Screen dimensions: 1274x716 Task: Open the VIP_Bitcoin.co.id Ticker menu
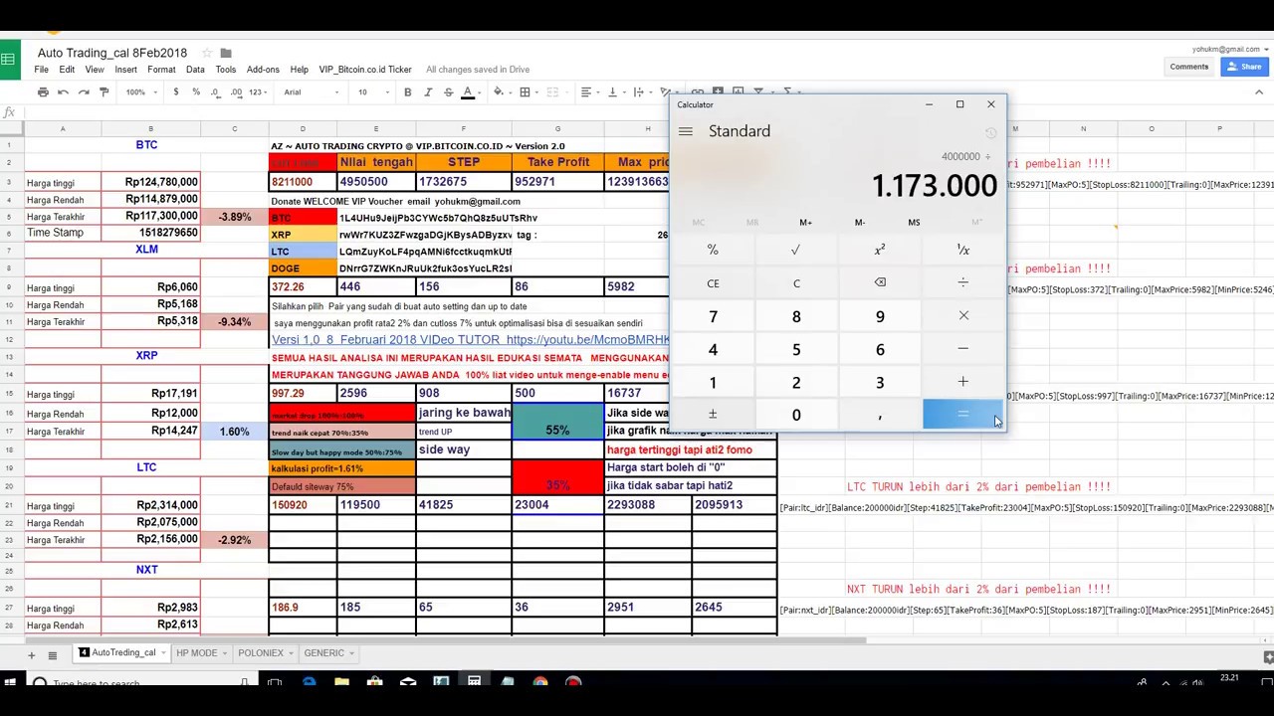pyautogui.click(x=365, y=70)
